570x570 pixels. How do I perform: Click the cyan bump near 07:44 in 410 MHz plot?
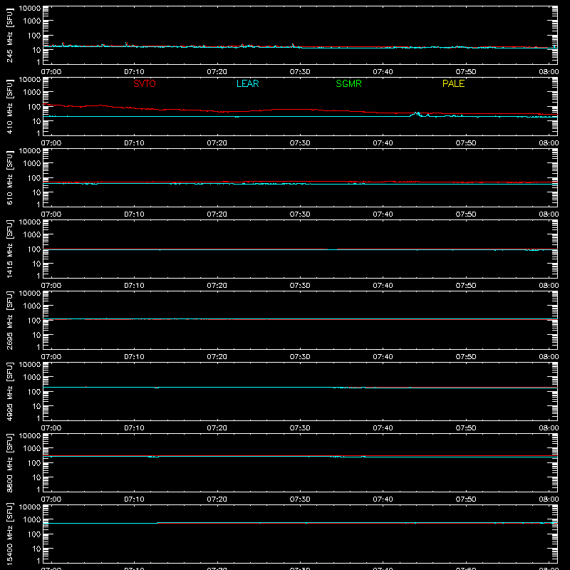(x=417, y=114)
